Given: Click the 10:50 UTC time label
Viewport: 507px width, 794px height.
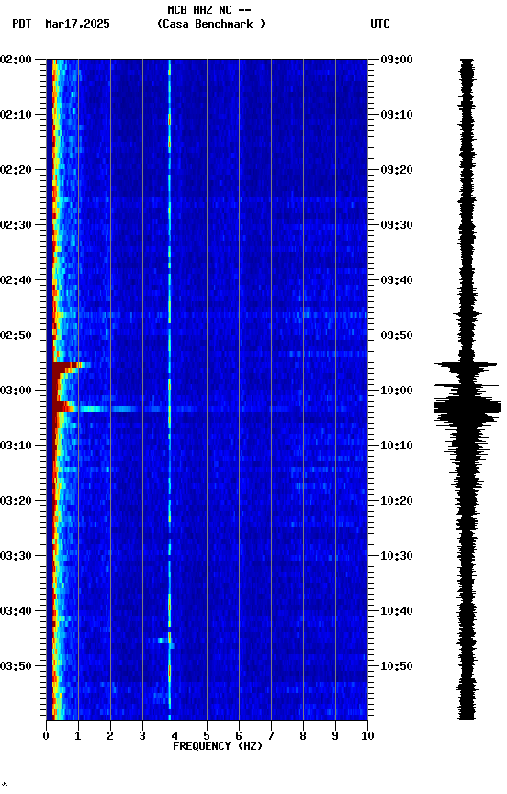Looking at the screenshot, I should pos(397,666).
